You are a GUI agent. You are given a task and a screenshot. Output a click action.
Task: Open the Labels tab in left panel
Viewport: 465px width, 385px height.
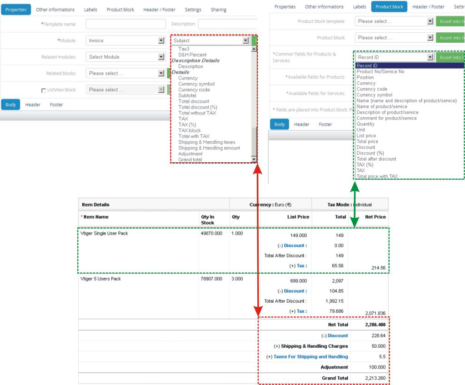tap(90, 10)
